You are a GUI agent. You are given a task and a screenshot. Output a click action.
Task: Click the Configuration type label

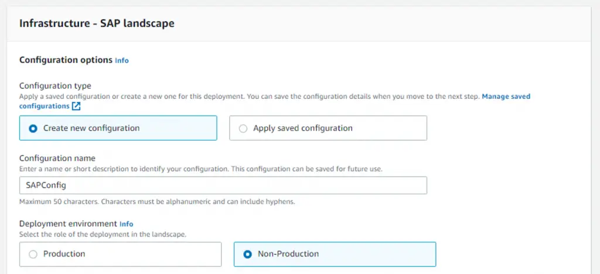(x=55, y=86)
